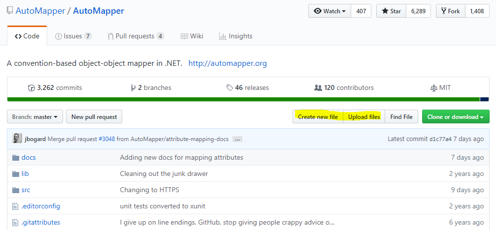Image resolution: width=496 pixels, height=230 pixels.
Task: Click the .editorconfig file icon
Action: (x=15, y=206)
